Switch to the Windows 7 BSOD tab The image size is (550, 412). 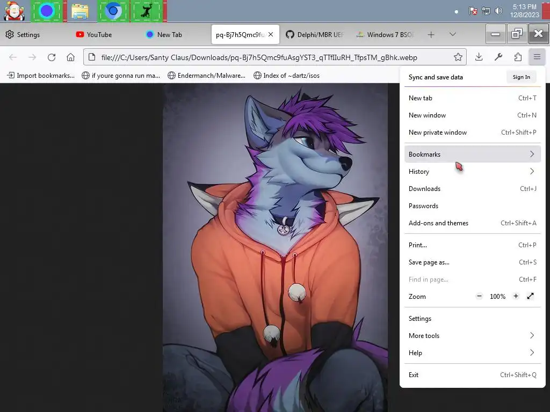(386, 34)
